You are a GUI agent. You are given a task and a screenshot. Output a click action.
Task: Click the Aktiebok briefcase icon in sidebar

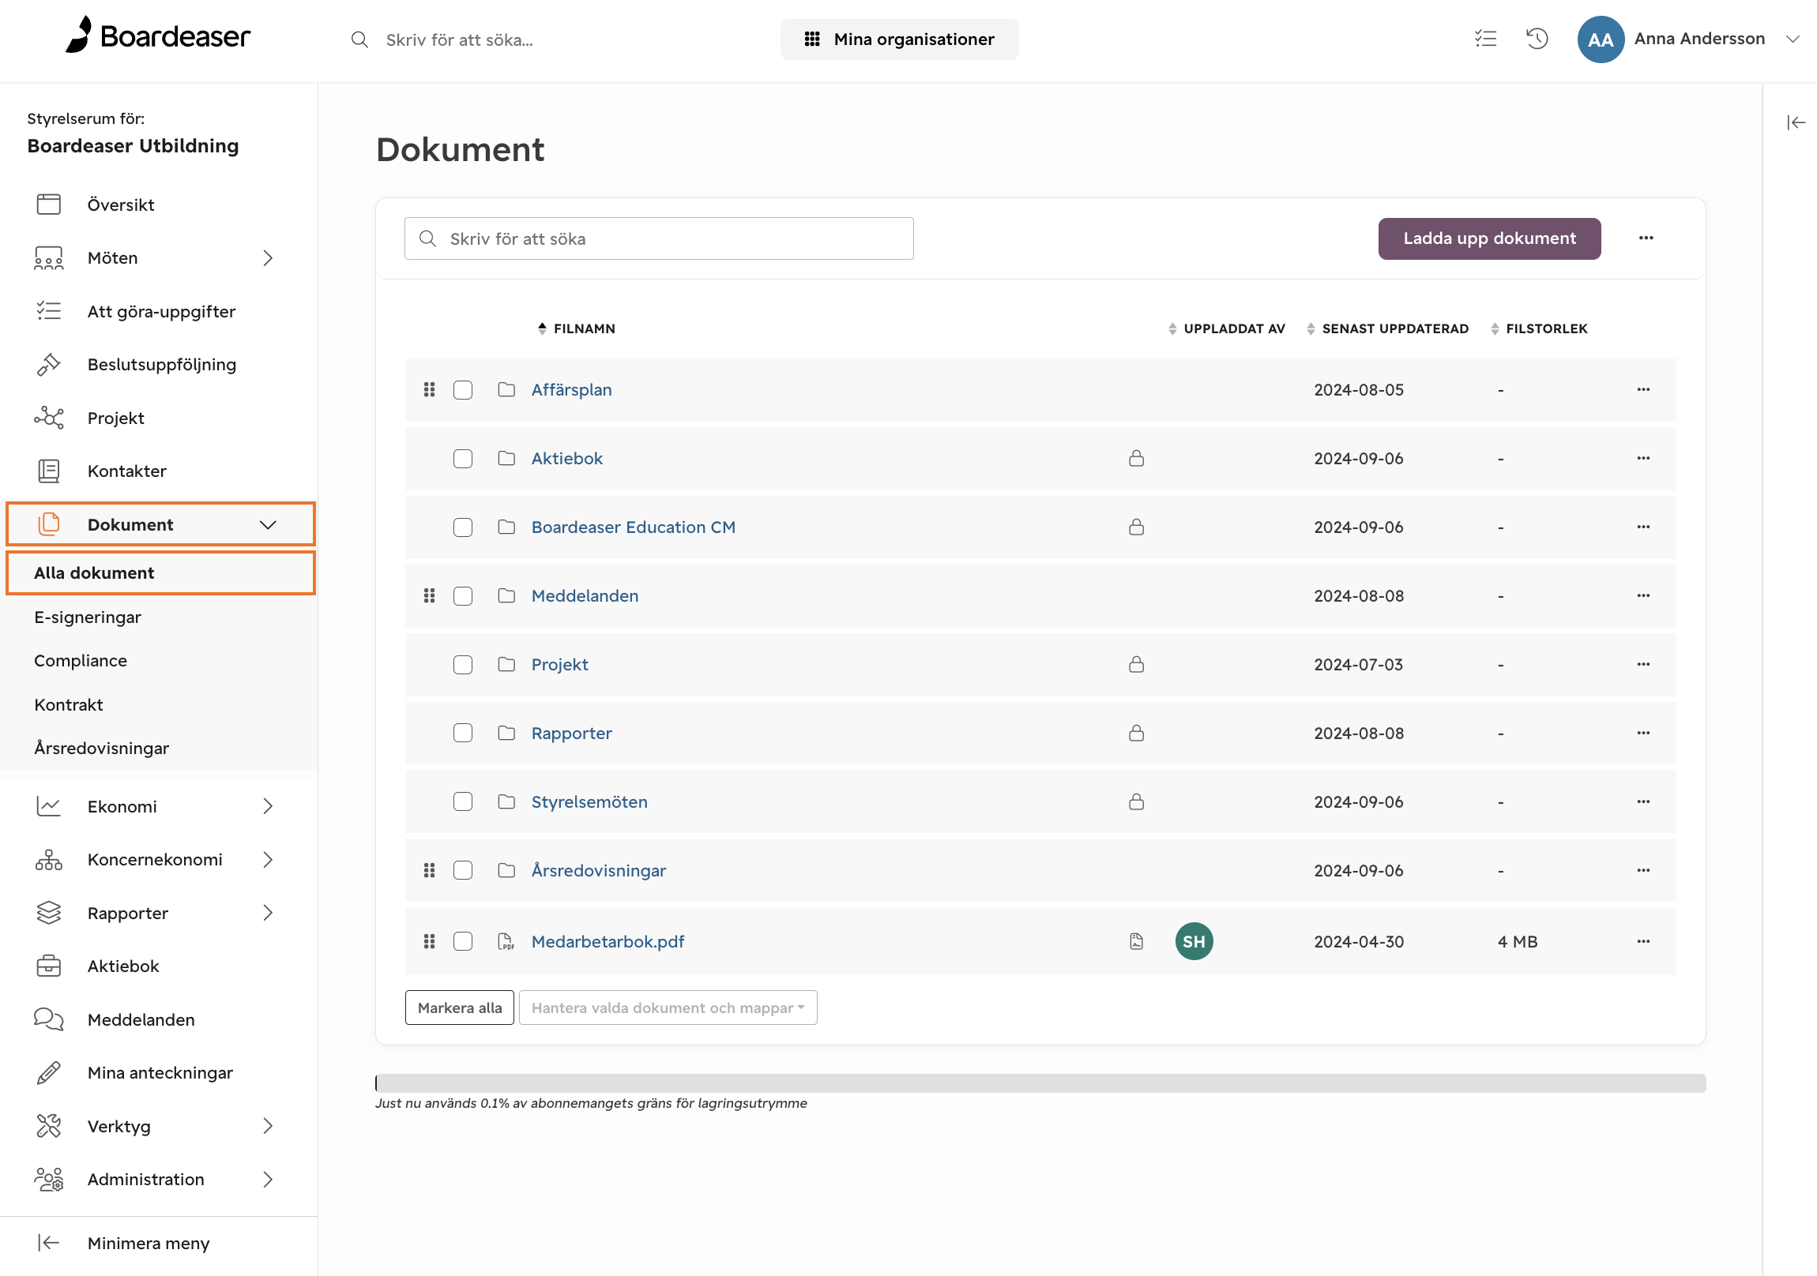click(x=48, y=966)
